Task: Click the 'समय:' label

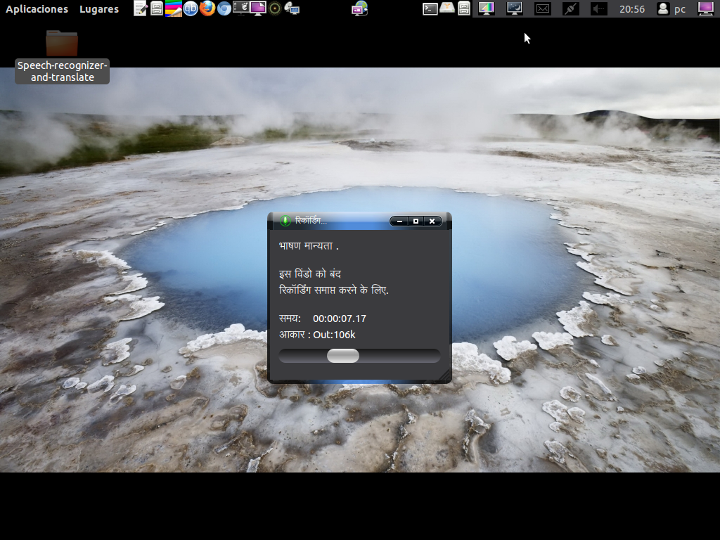Action: (290, 319)
